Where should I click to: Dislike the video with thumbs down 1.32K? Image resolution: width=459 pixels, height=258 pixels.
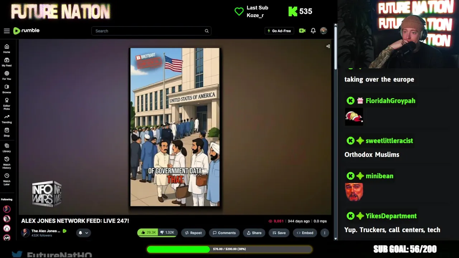point(167,233)
